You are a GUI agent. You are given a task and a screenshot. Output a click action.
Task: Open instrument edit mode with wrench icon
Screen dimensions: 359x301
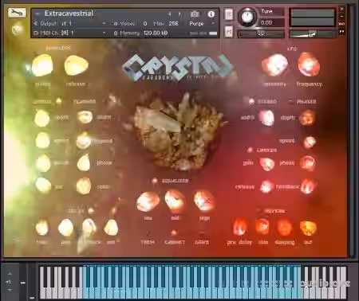17,13
